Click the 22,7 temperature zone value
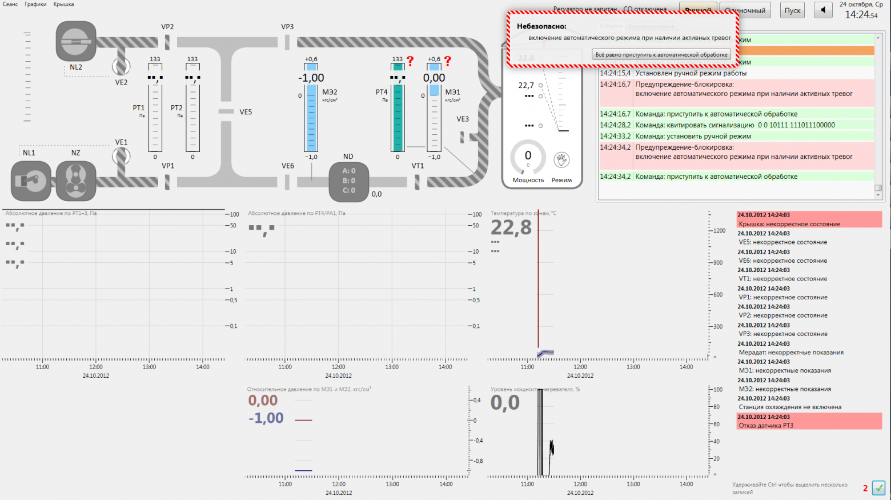The height and width of the screenshot is (500, 891). [526, 85]
